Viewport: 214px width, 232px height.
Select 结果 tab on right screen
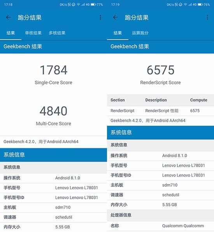pos(118,33)
